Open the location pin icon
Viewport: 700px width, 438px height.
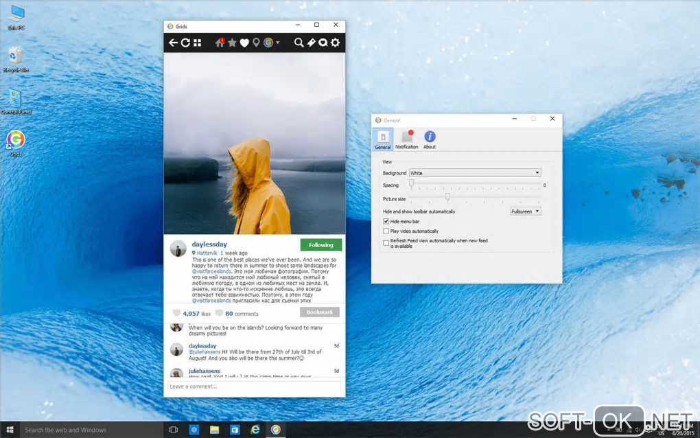(256, 43)
